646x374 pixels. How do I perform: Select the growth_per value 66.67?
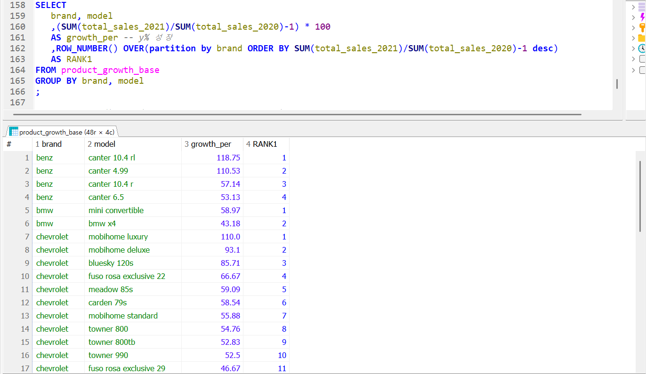click(212, 276)
